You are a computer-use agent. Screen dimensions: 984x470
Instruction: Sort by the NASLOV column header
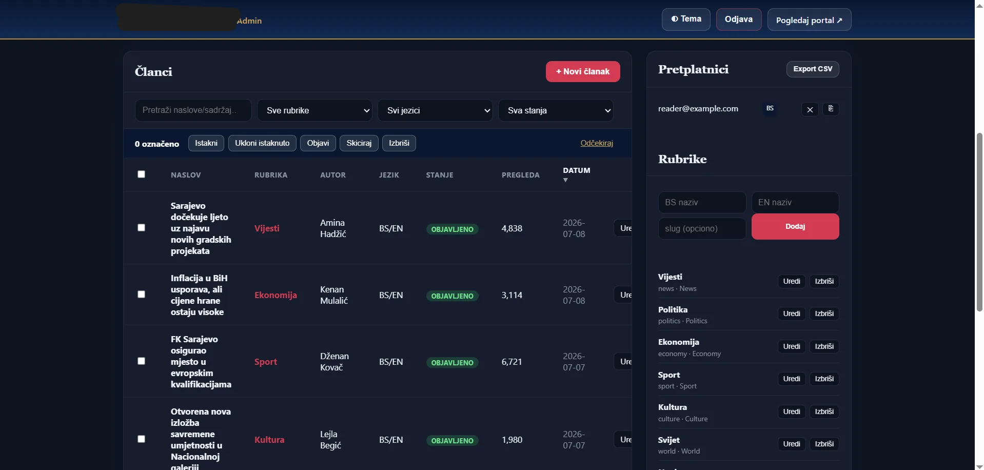pos(186,175)
